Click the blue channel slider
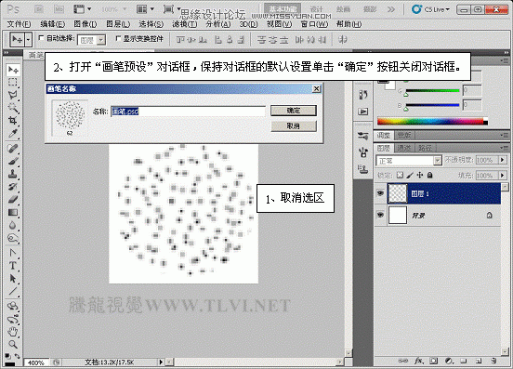 coord(432,106)
